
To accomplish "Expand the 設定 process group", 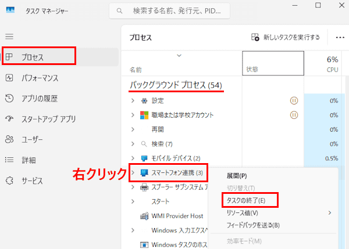I will click(133, 100).
